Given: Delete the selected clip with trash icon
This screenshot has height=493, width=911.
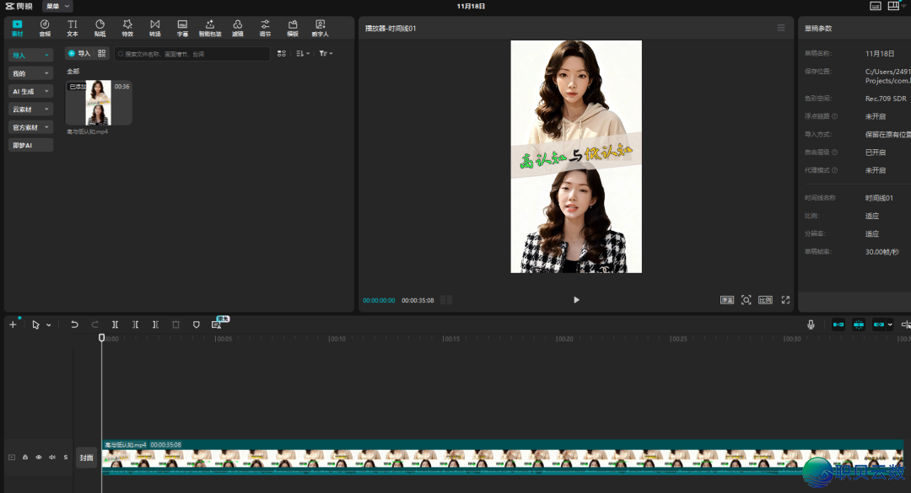Looking at the screenshot, I should pyautogui.click(x=175, y=324).
